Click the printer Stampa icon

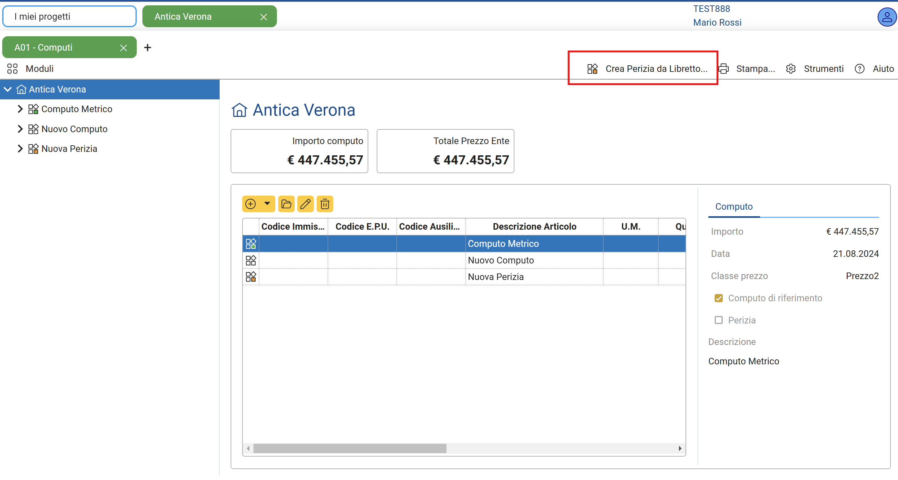point(724,68)
